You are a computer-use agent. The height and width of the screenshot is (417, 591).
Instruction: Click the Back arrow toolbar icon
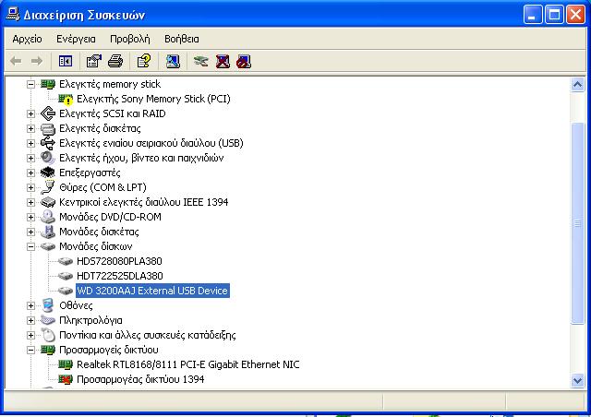click(16, 61)
